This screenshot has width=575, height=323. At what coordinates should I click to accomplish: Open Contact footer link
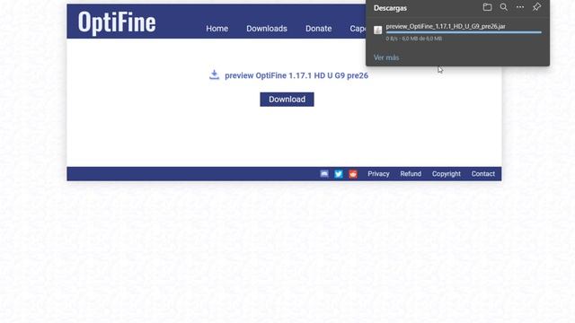click(x=483, y=174)
